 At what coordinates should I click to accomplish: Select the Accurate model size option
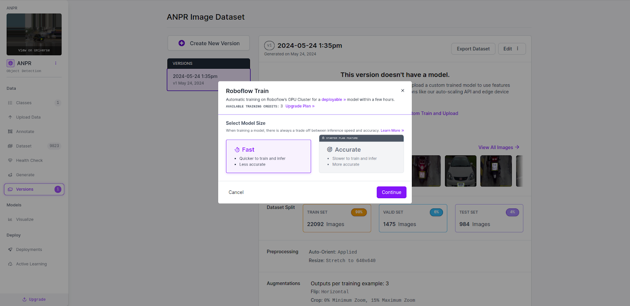pos(361,154)
